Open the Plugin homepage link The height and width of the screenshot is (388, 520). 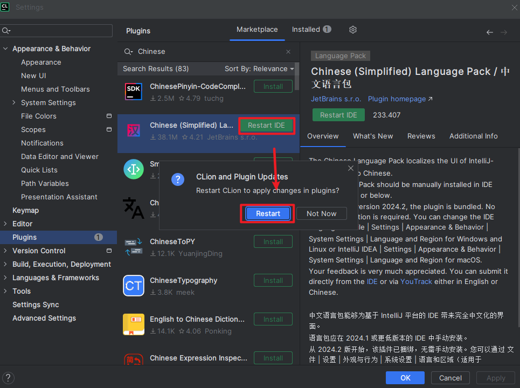tap(400, 99)
